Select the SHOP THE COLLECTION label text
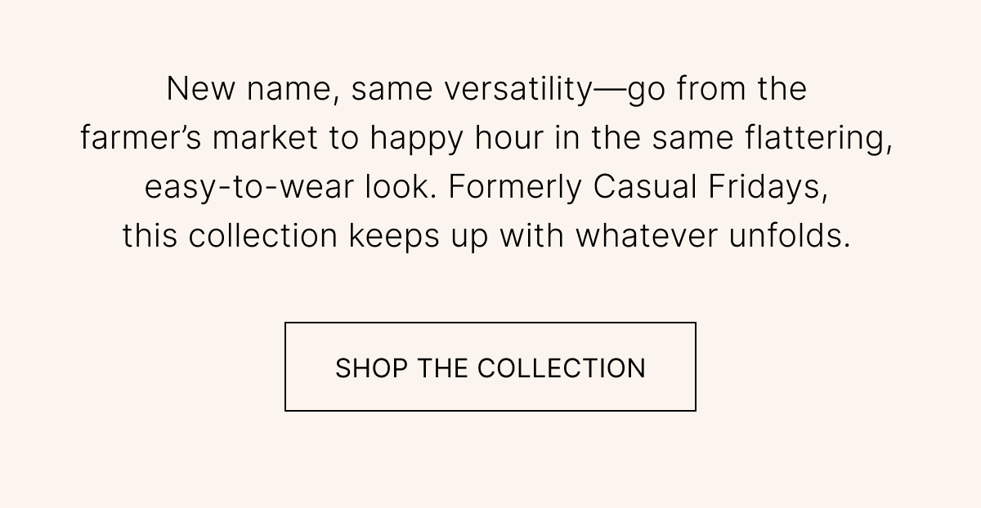 (x=490, y=368)
